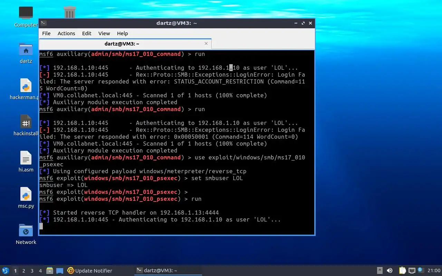Open the volume control in the tray

390,270
